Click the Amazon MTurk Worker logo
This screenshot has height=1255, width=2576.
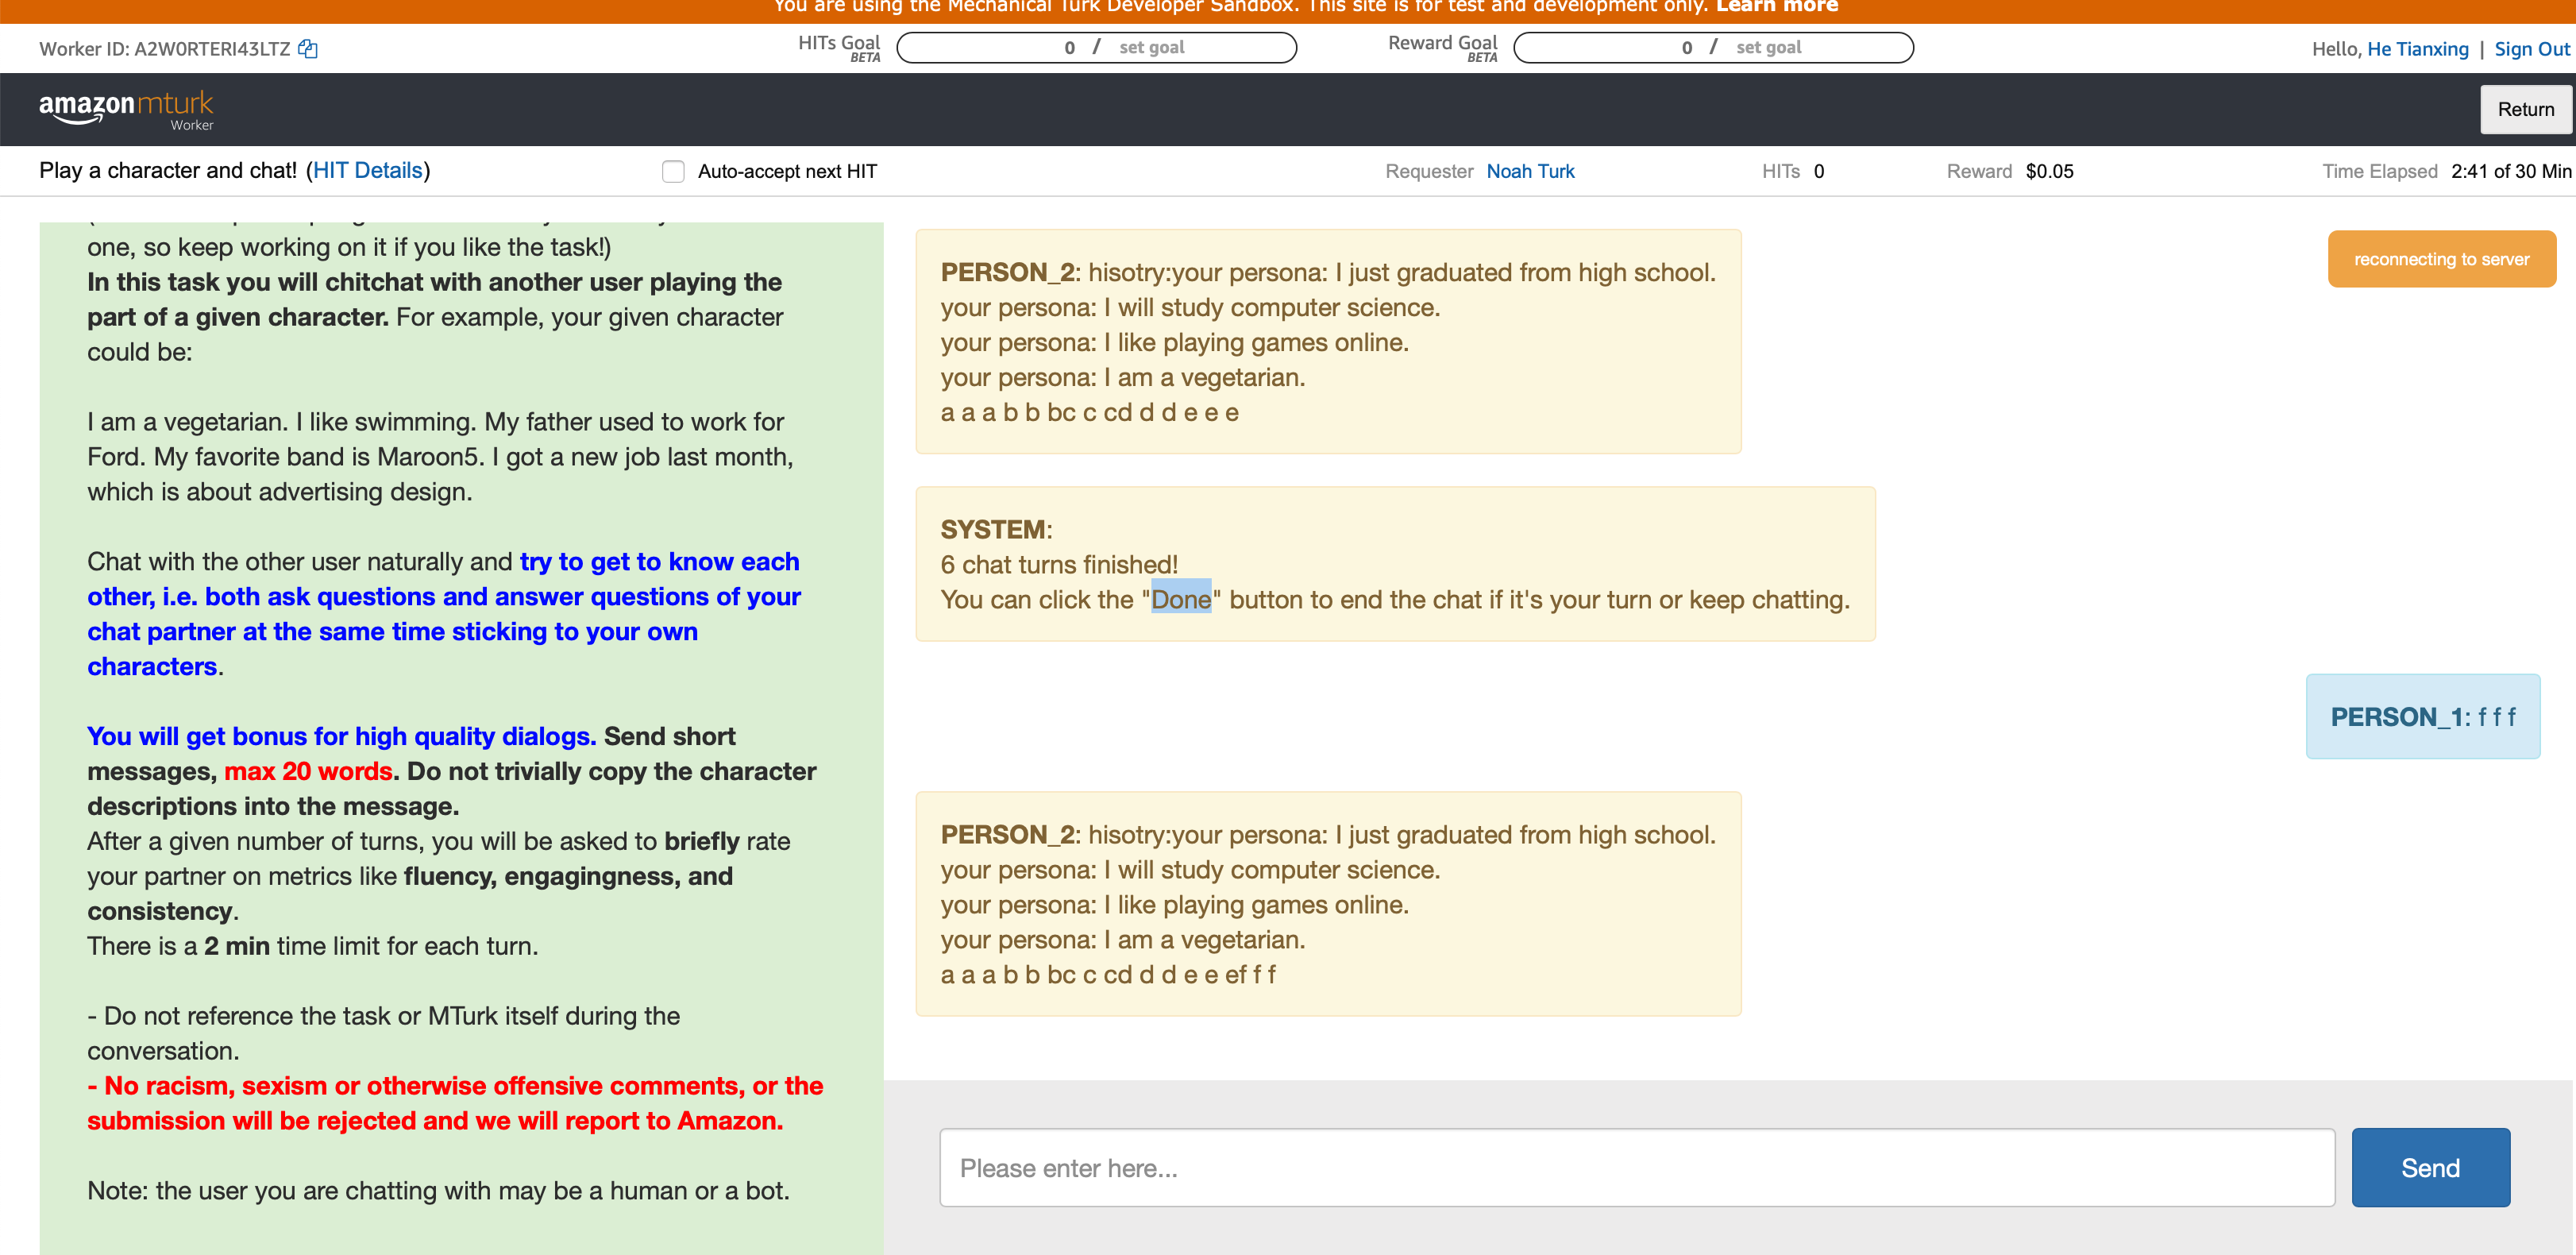point(126,108)
